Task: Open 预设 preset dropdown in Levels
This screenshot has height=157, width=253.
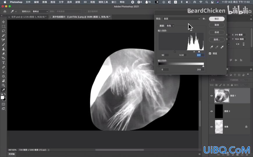Action: click(x=181, y=19)
